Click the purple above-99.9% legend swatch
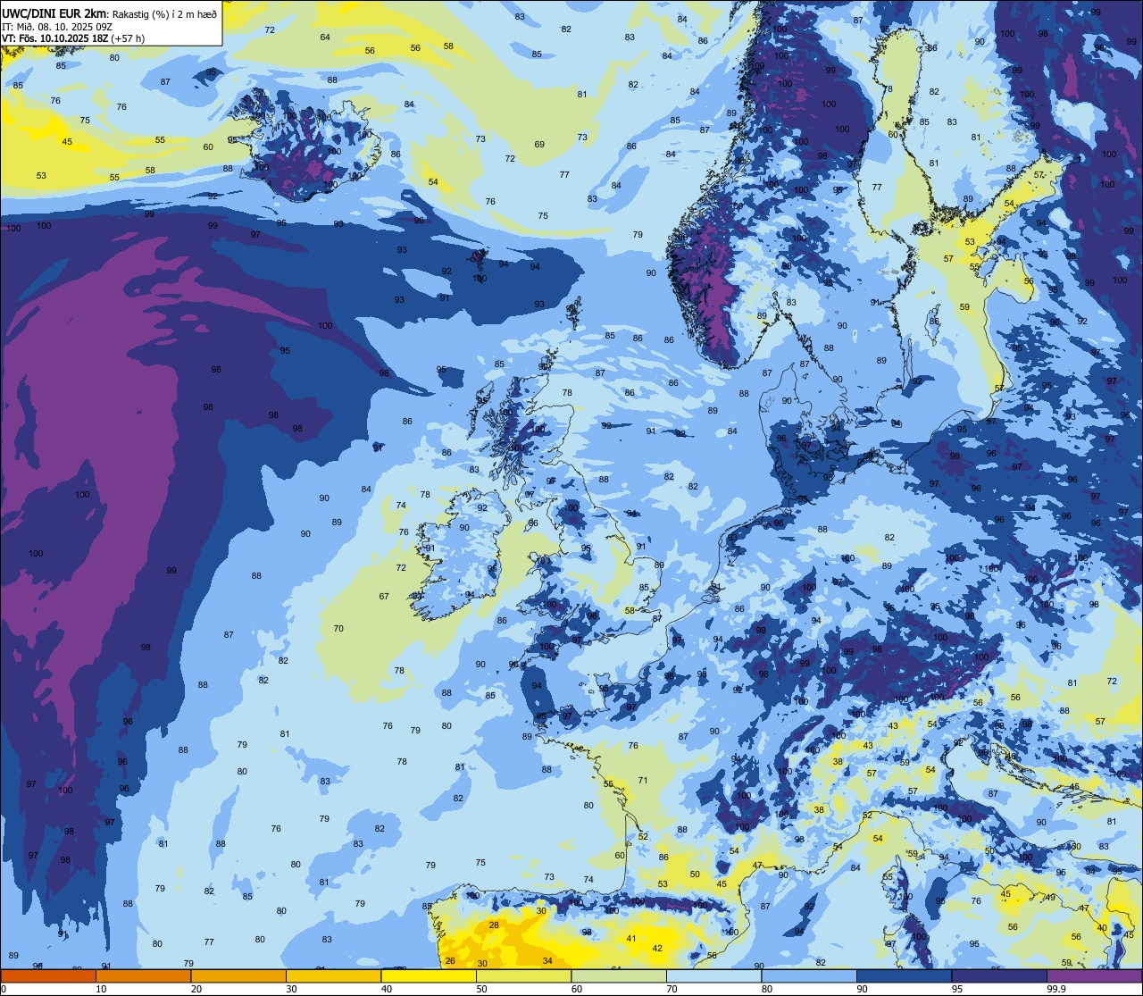 click(1095, 975)
